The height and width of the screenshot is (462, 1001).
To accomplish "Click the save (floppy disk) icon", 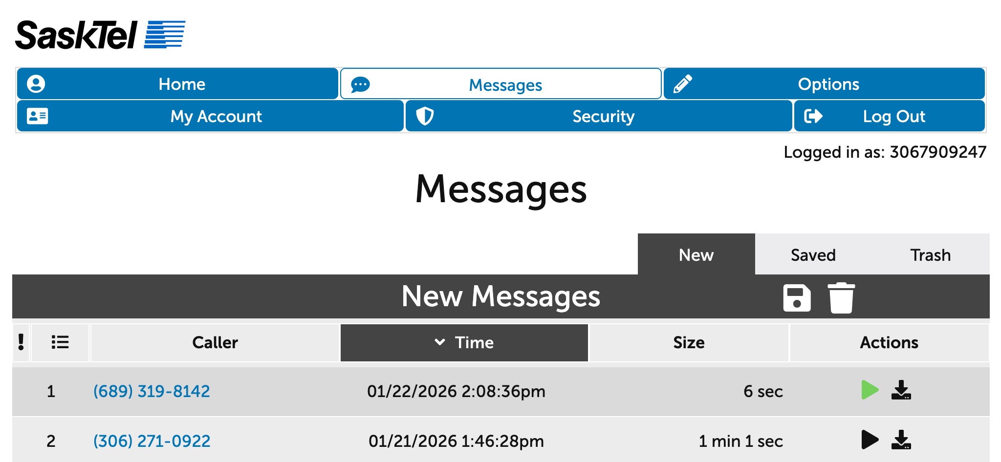I will click(x=797, y=298).
